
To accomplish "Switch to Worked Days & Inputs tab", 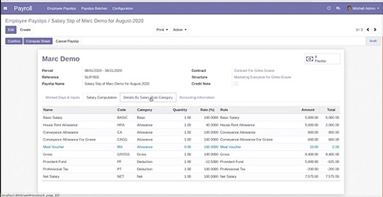I will (63, 97).
